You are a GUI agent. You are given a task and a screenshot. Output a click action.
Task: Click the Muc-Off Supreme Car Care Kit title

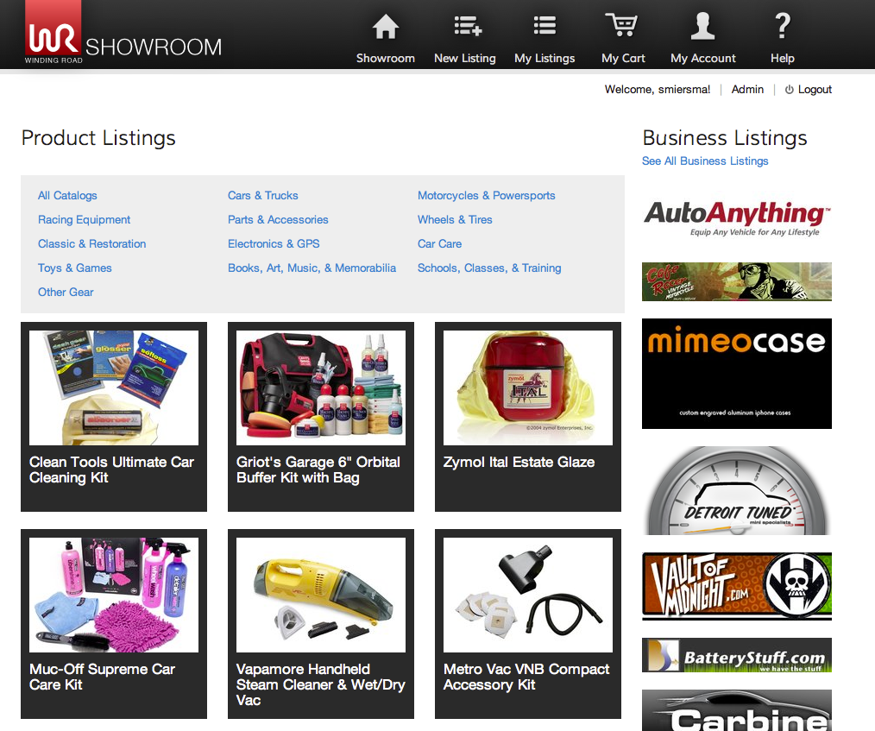pos(102,677)
